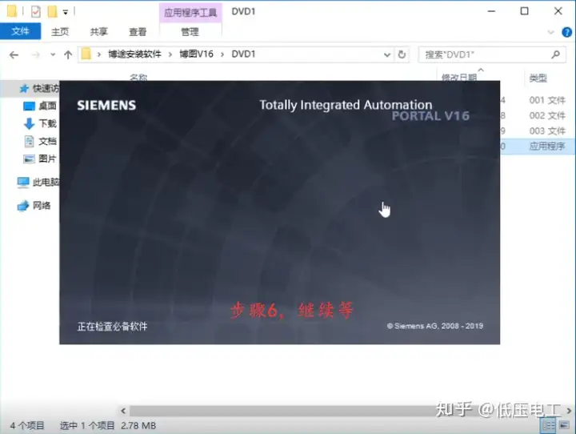
Task: Click the 博途安装软件 breadcrumb
Action: pos(134,54)
